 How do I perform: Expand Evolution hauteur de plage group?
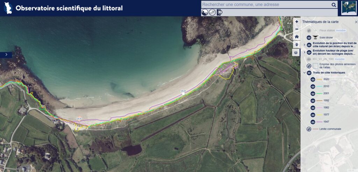click(x=305, y=52)
